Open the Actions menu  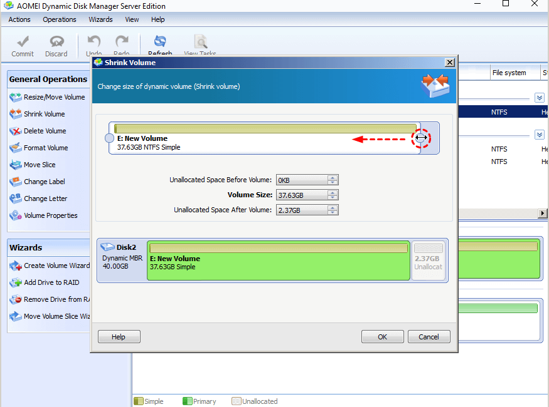click(x=19, y=19)
